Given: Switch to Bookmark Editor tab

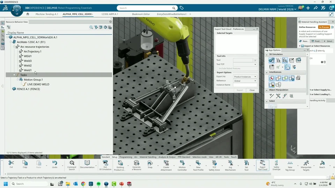Looking at the screenshot, I should pos(141,14).
